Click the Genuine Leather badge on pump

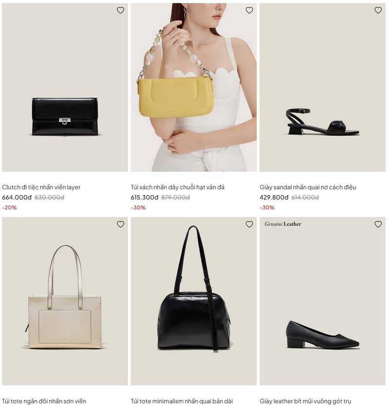(283, 224)
